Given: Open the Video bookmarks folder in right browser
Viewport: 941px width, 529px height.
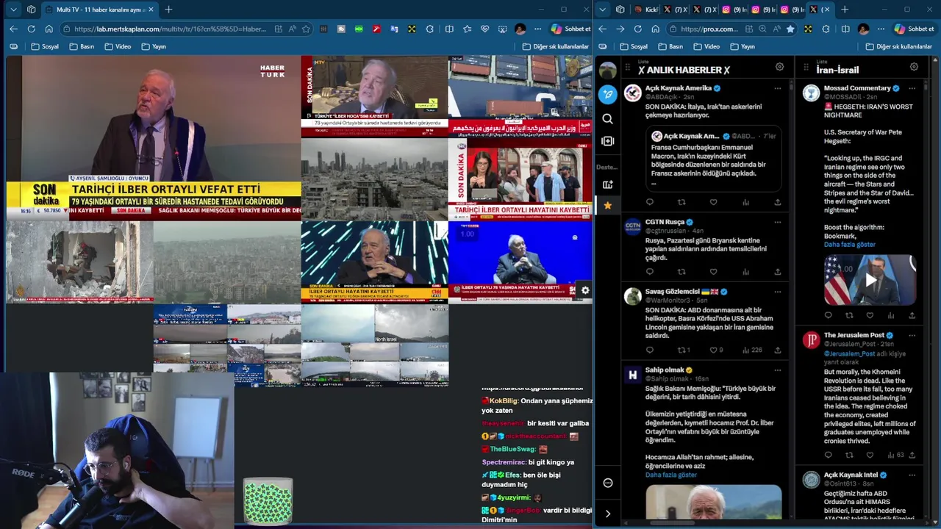Looking at the screenshot, I should pyautogui.click(x=706, y=46).
